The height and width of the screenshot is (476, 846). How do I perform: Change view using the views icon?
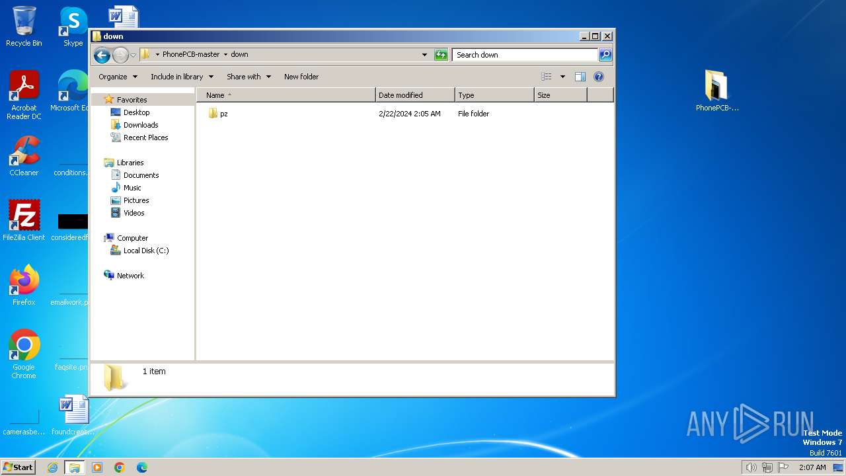(546, 77)
